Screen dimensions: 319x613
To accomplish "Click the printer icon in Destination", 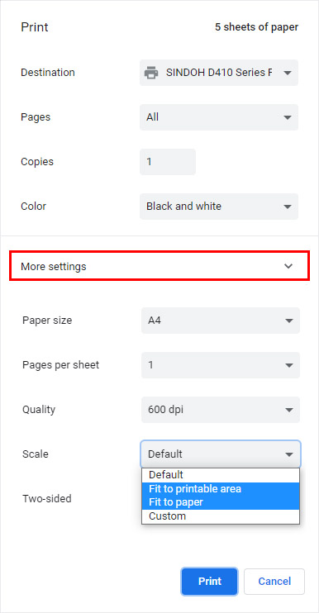I will pos(151,73).
